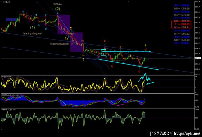Screen dimensions: 202x137
Task: Click the "M1 = 1050.52" pivot level
Action: 182,34
